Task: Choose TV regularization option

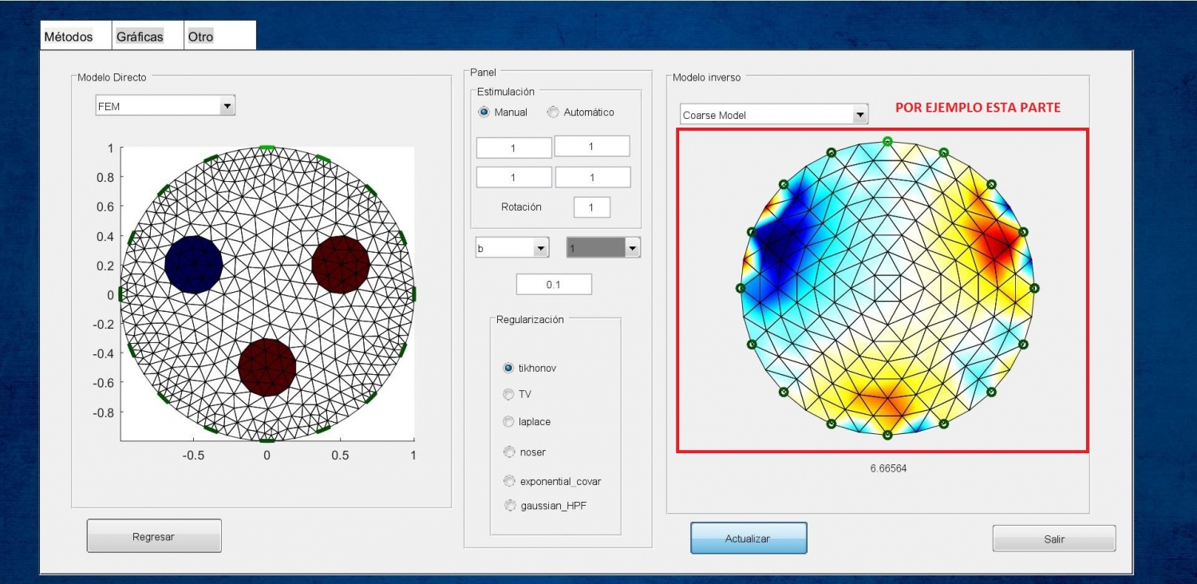Action: click(x=508, y=394)
